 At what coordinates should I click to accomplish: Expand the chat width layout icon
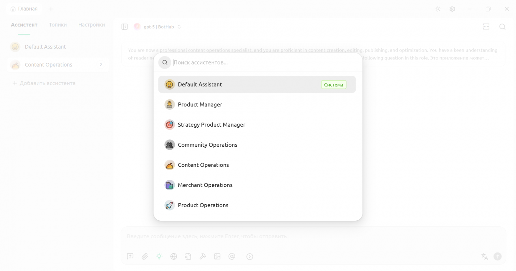point(486,27)
